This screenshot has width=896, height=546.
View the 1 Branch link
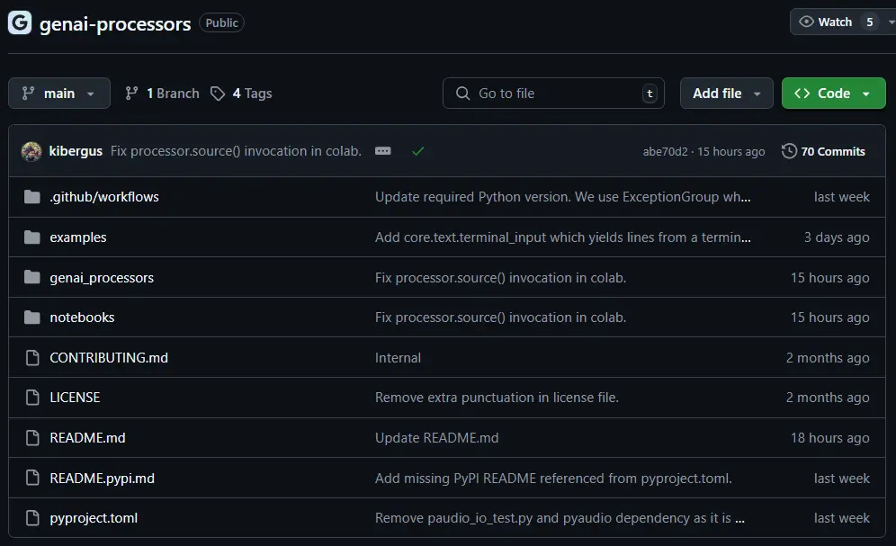(x=163, y=94)
